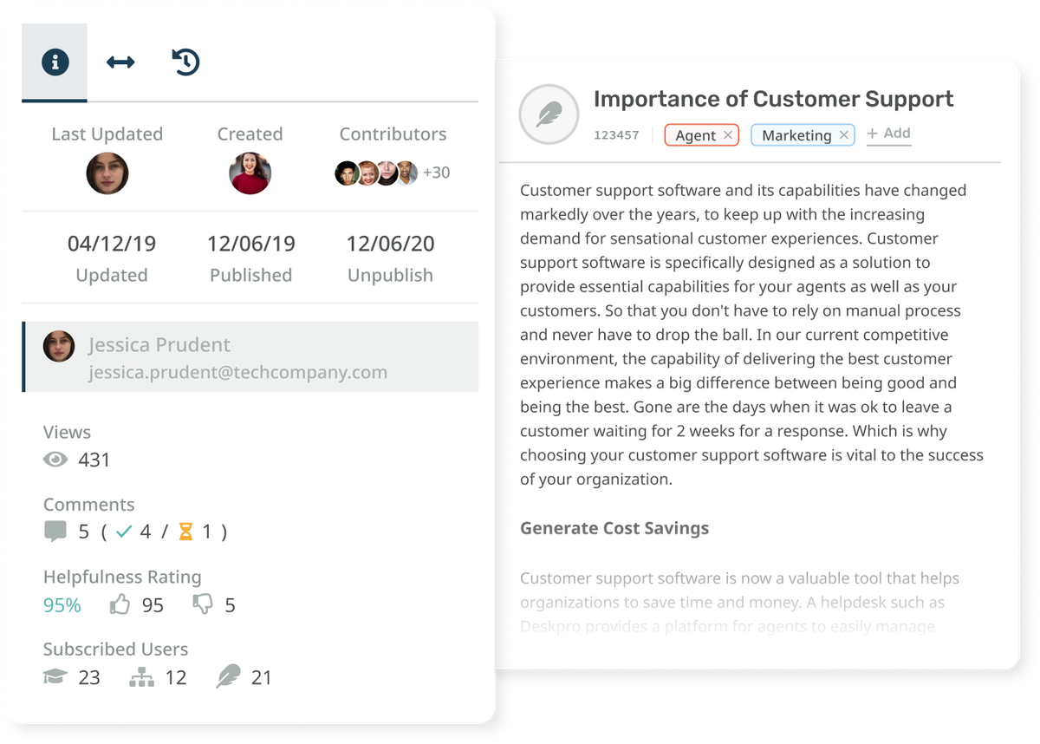Click the 12/06/20 Unpublish date
Screen dimensions: 1040x744
pos(390,244)
